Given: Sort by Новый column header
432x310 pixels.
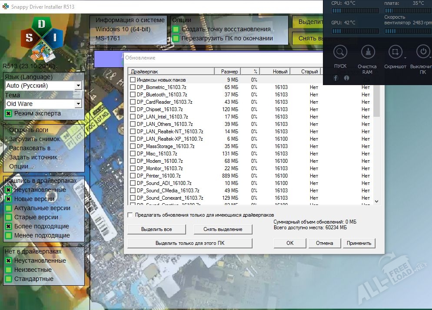Looking at the screenshot, I should pyautogui.click(x=275, y=72).
